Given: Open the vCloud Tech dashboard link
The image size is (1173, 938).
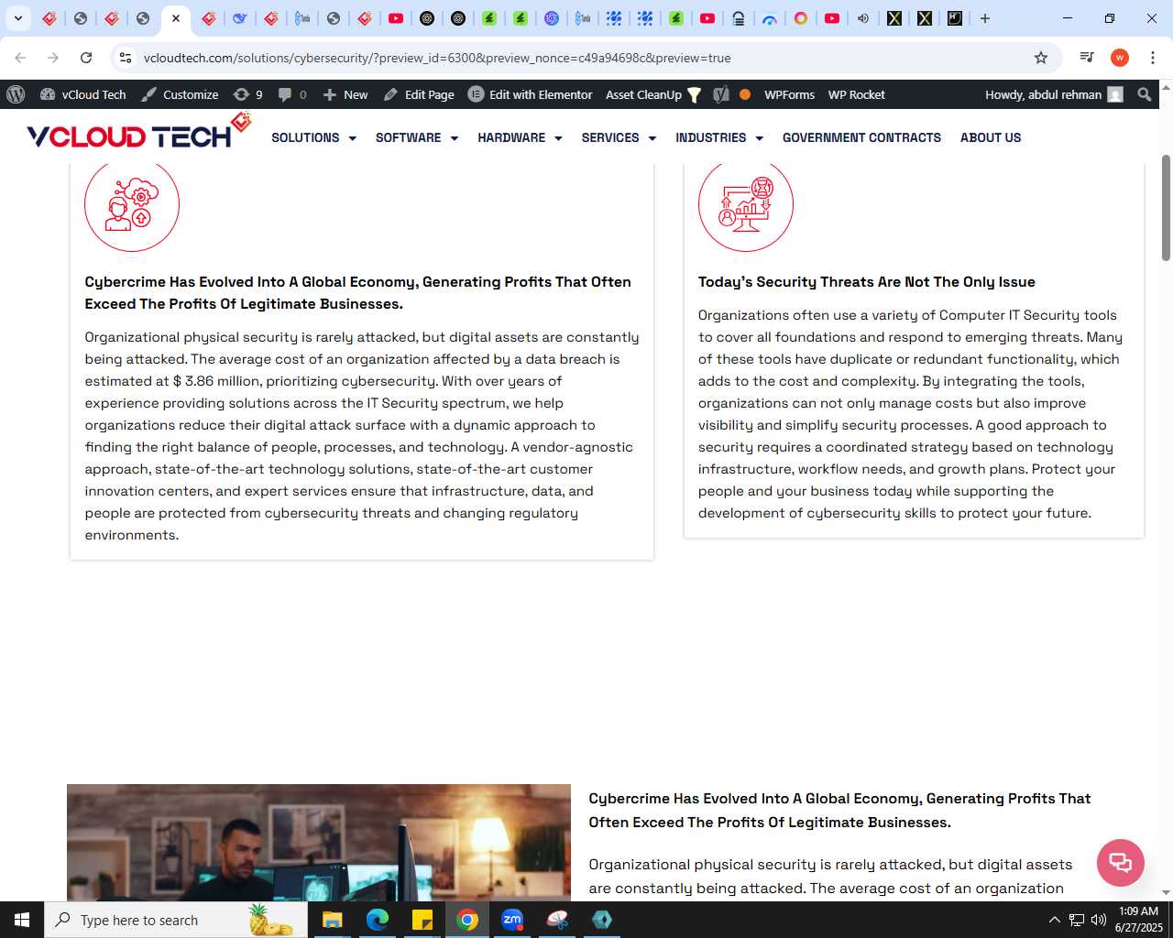Looking at the screenshot, I should click(x=82, y=94).
